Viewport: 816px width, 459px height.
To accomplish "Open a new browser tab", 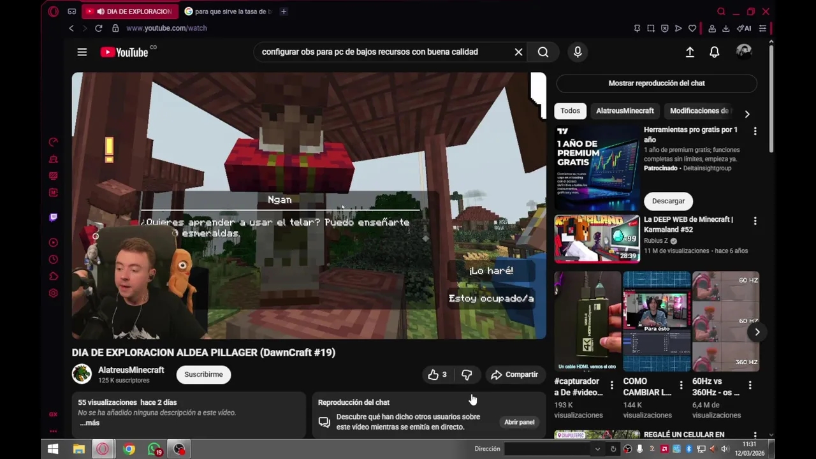I will (x=284, y=11).
